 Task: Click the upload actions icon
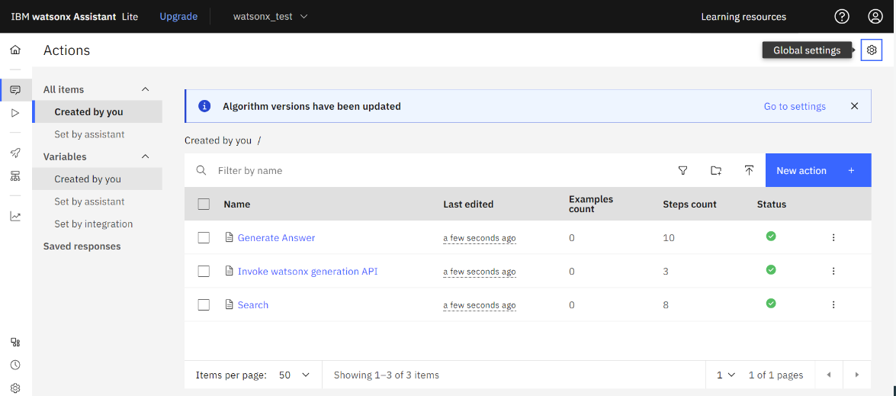(x=749, y=171)
